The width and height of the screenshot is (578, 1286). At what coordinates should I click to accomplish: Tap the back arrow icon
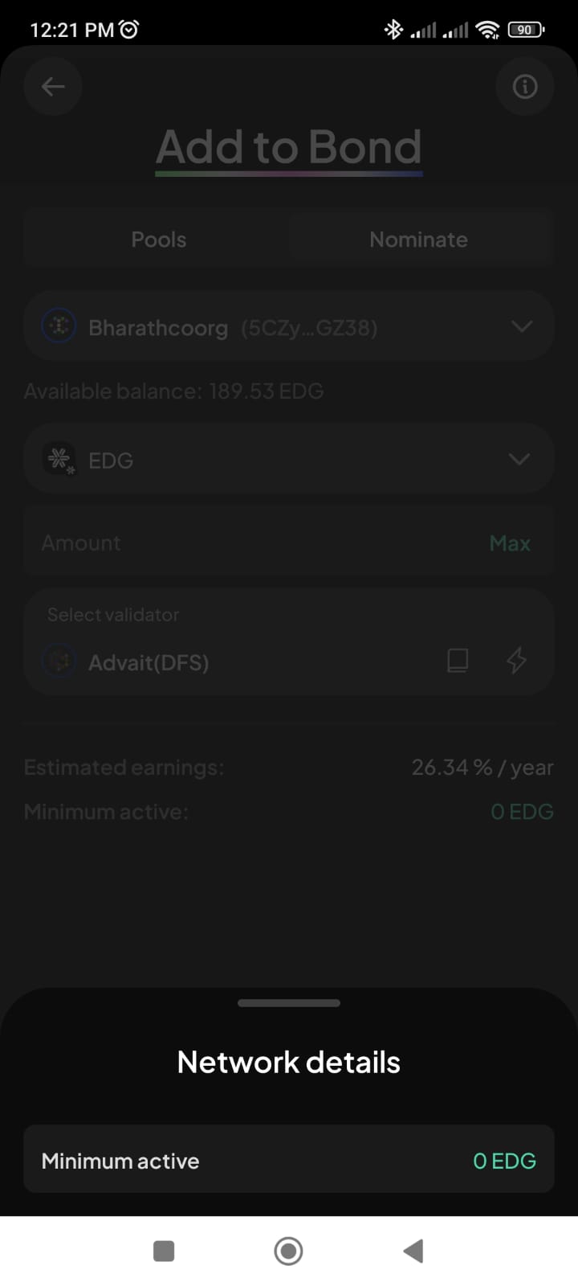tap(53, 86)
